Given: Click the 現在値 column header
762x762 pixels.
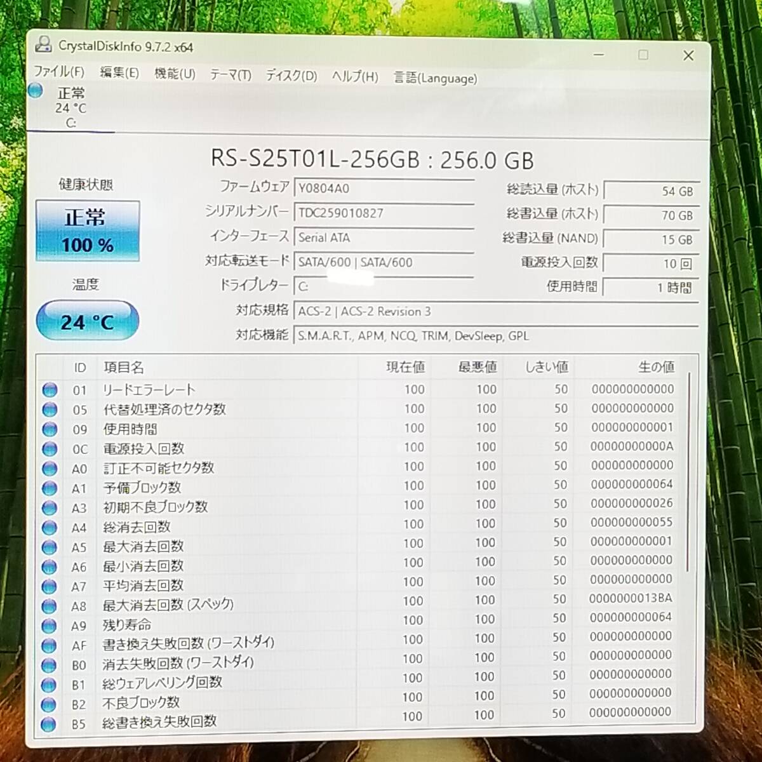Looking at the screenshot, I should point(394,367).
